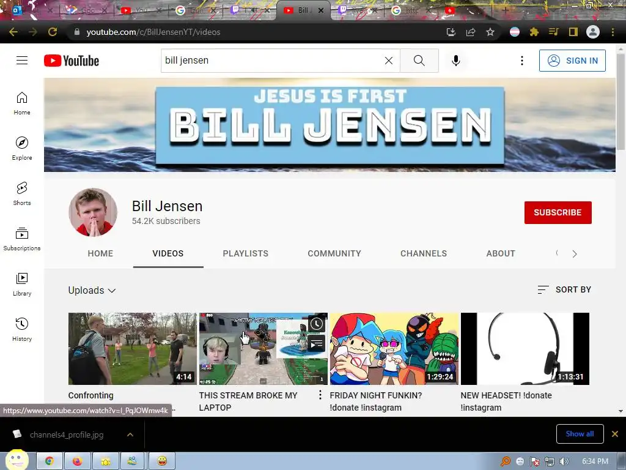Expand the Uploads dropdown
Screen dimensions: 626x470
coord(92,290)
